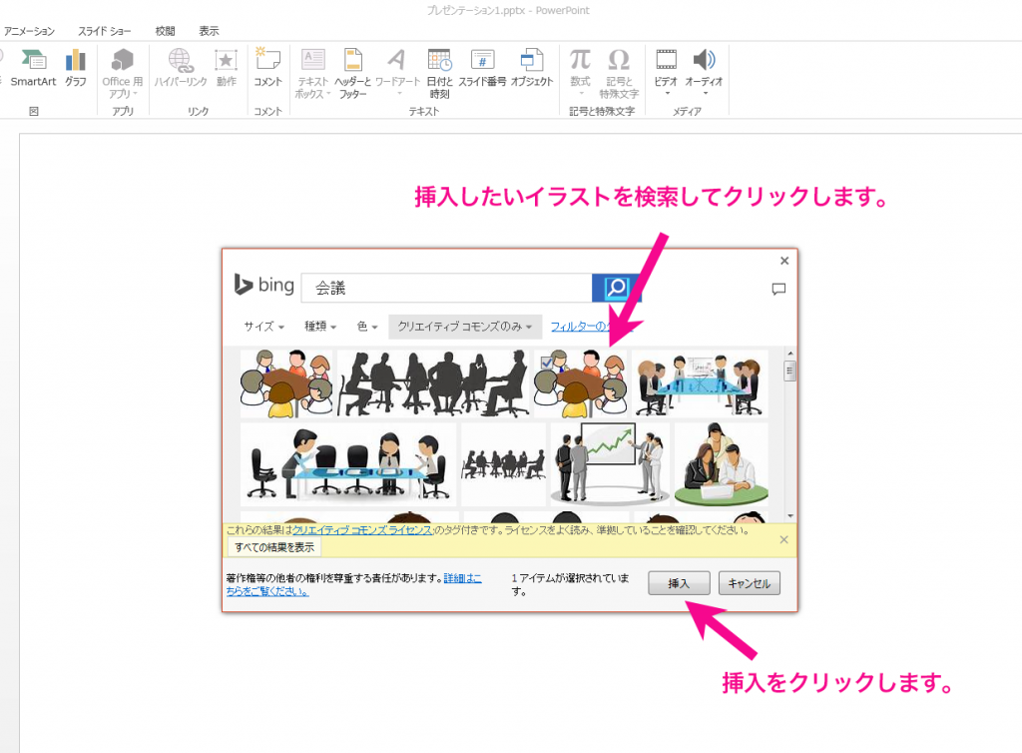Expand the サイズ size filter dropdown

(x=264, y=327)
